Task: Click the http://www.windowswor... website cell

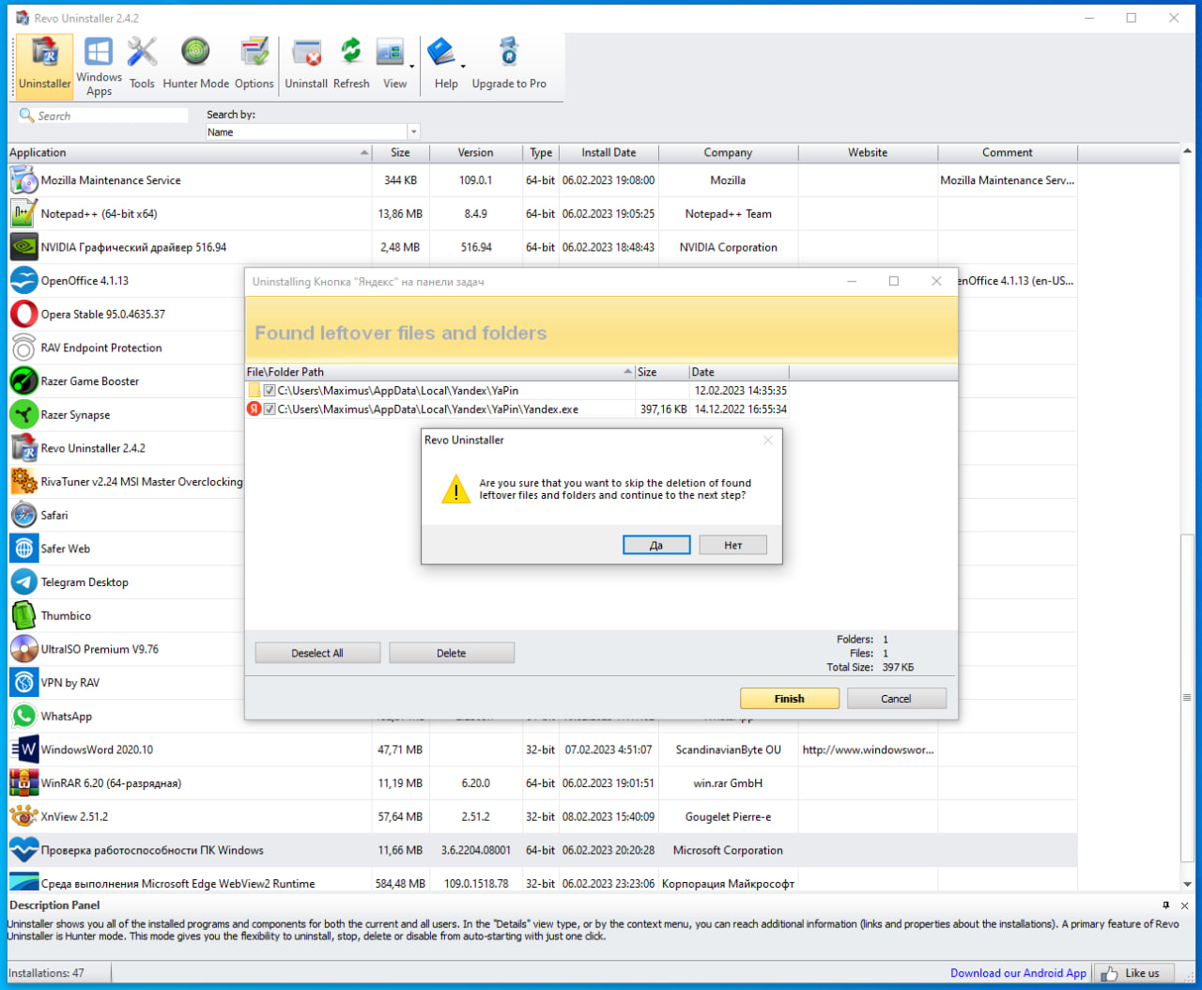Action: coord(868,750)
